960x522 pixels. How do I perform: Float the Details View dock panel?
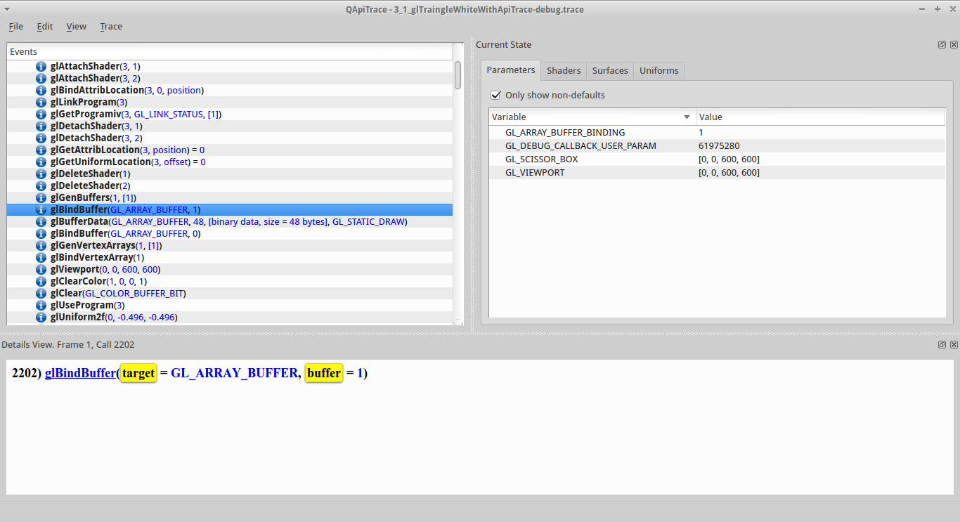click(942, 345)
